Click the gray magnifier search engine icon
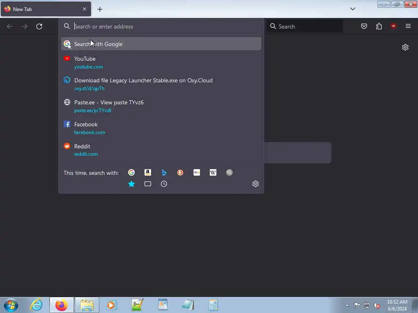 click(x=229, y=172)
